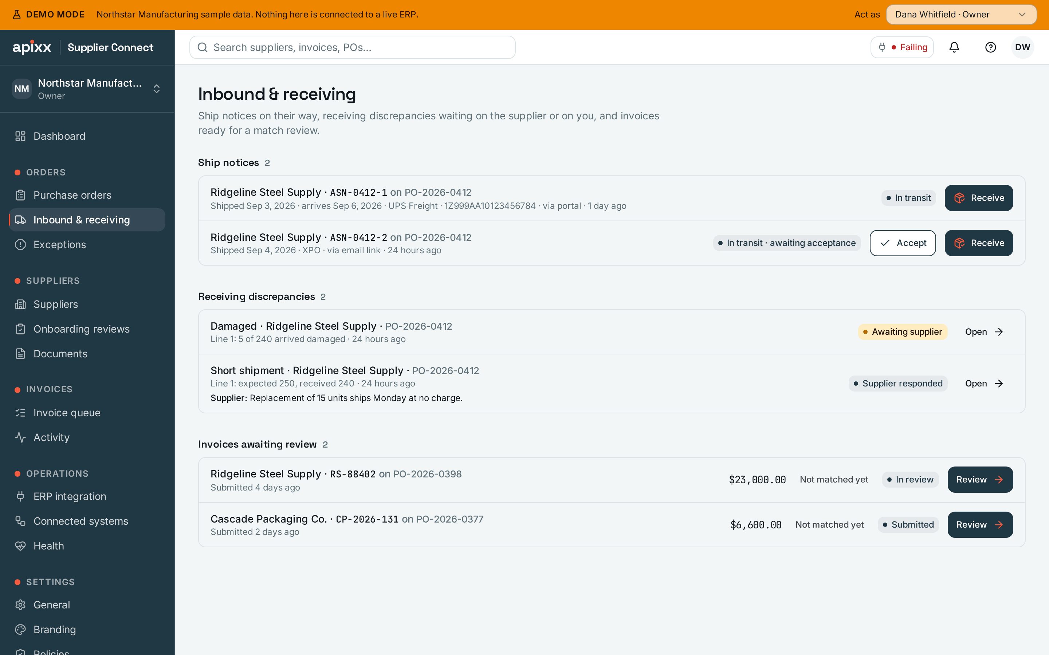Click the $6,600.00 invoice amount
Screen dimensions: 1049x655
click(756, 525)
